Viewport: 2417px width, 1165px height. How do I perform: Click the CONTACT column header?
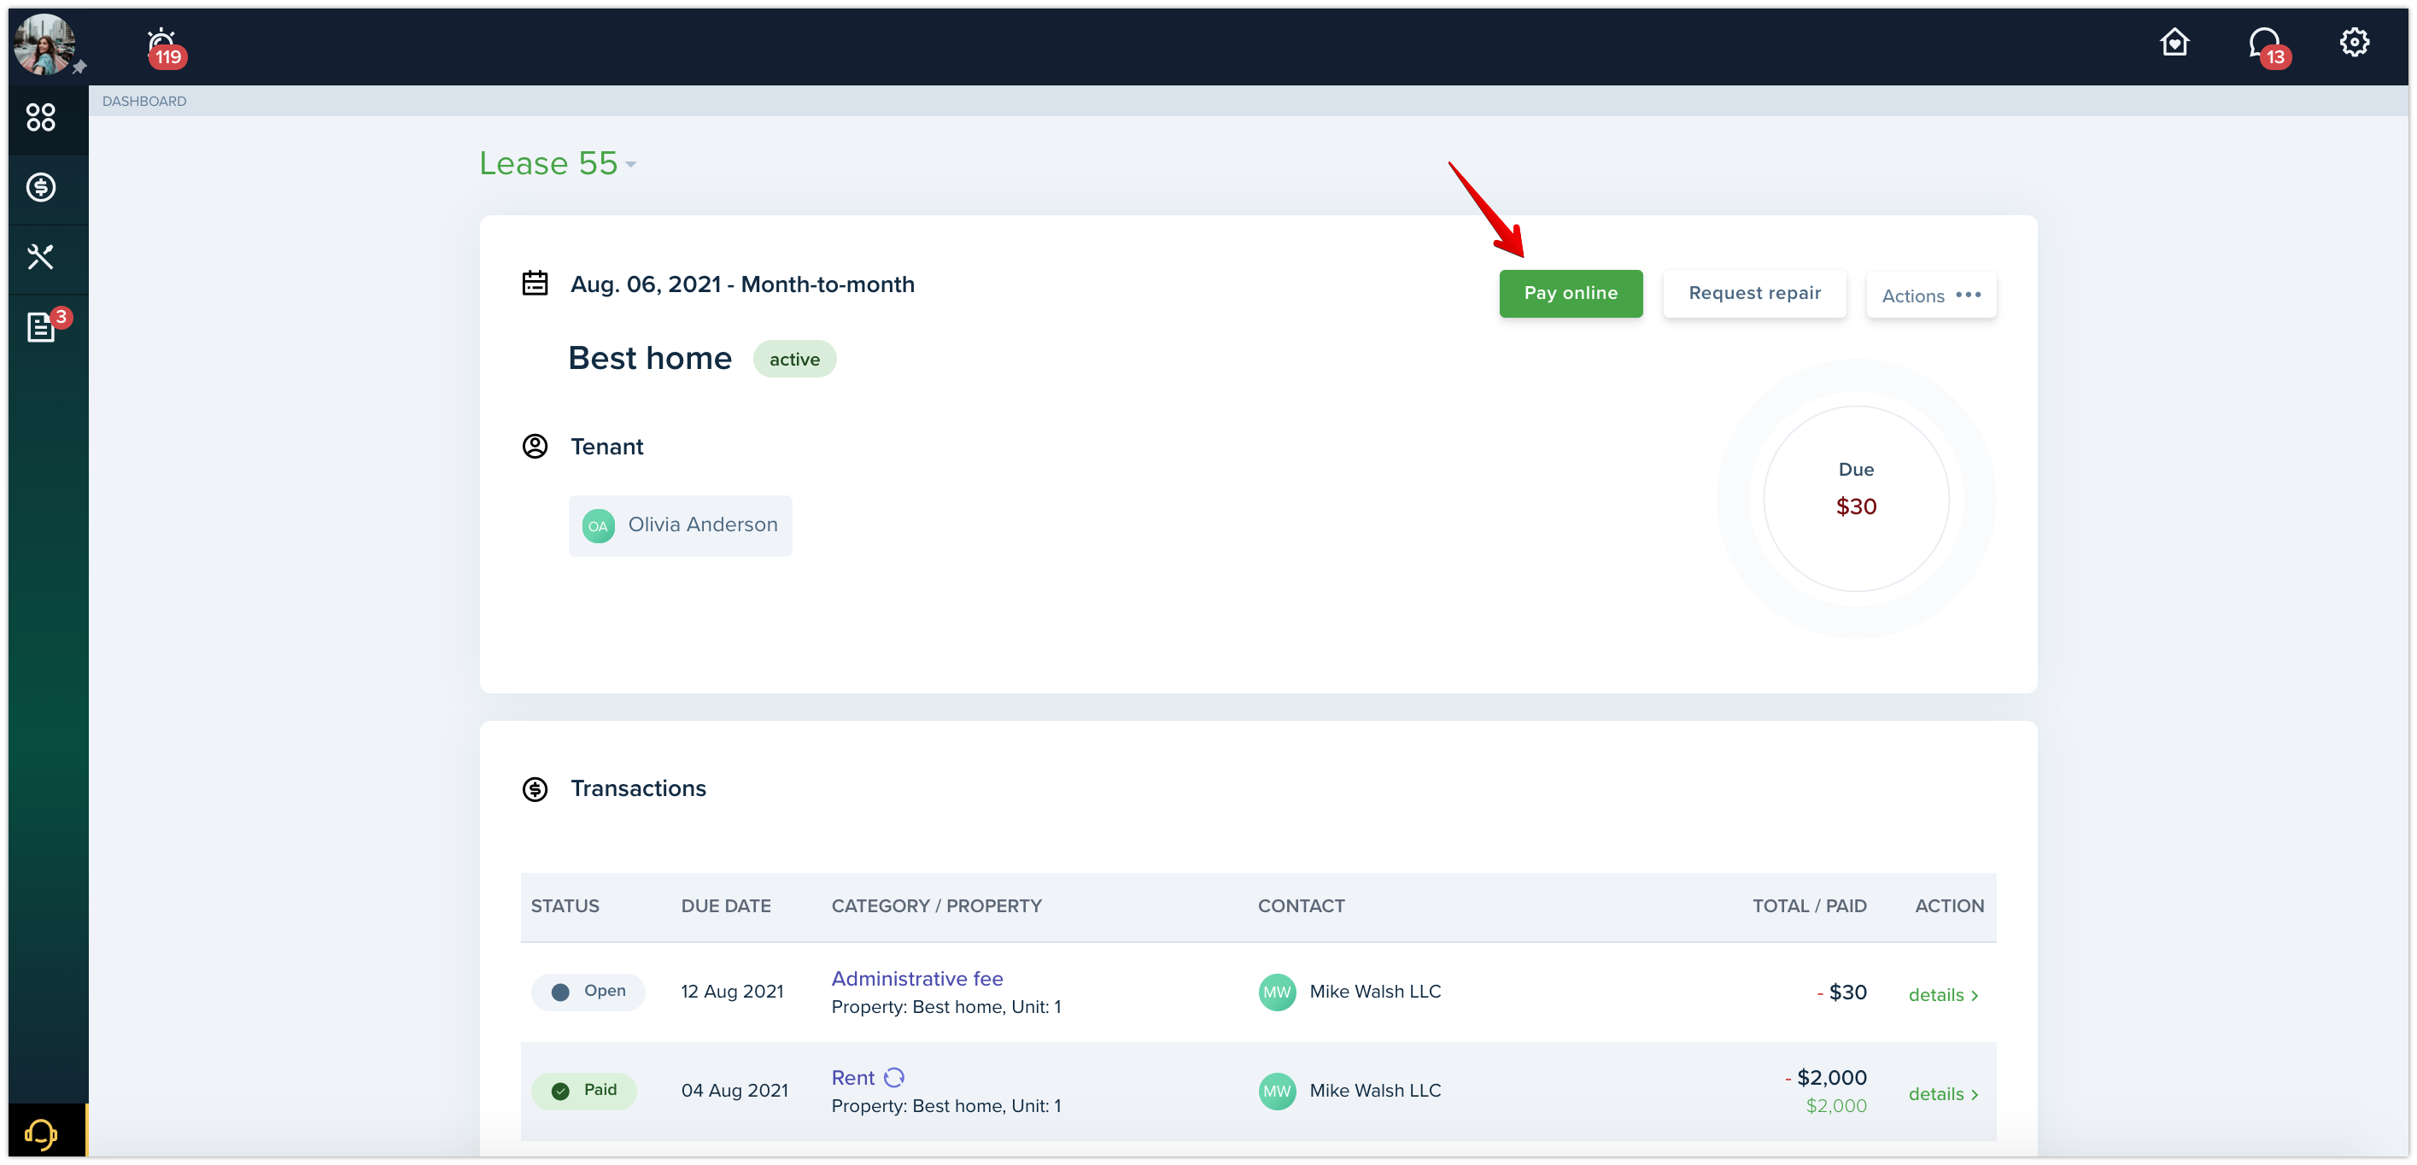(1301, 905)
